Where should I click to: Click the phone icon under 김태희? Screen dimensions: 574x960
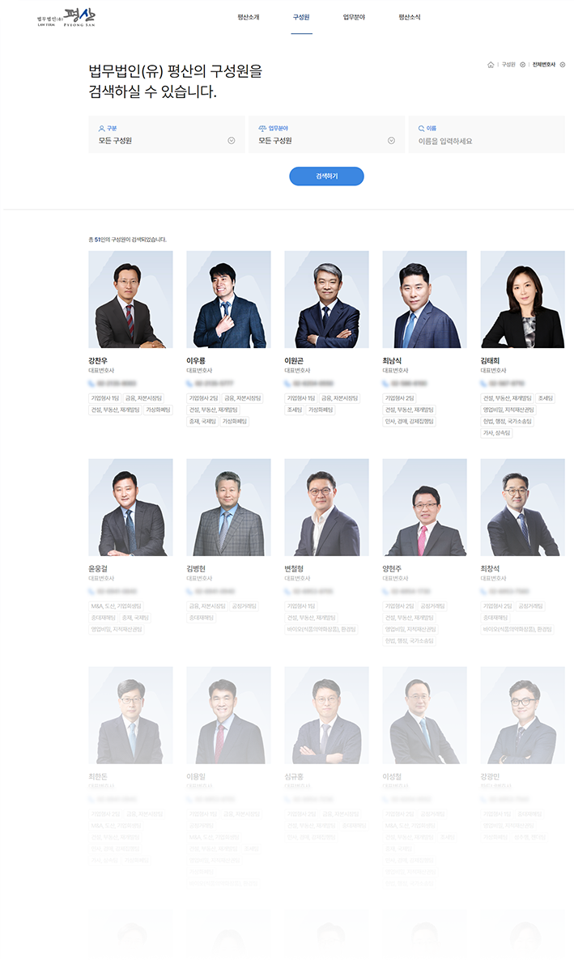pos(483,384)
